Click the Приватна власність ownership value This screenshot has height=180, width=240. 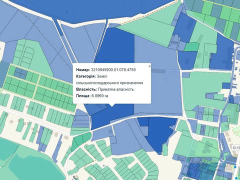(x=116, y=89)
